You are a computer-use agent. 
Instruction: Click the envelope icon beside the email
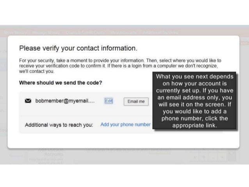(x=28, y=101)
